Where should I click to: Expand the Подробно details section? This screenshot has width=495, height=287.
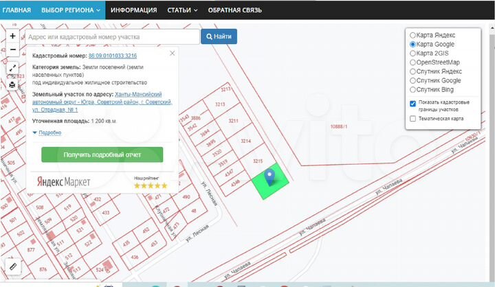coord(47,133)
